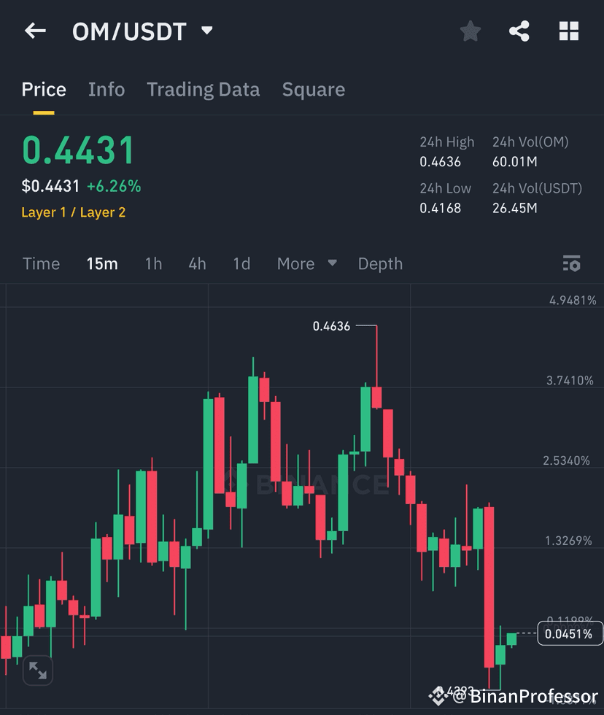Open chart indicator settings icon
Viewport: 604px width, 715px height.
point(572,263)
